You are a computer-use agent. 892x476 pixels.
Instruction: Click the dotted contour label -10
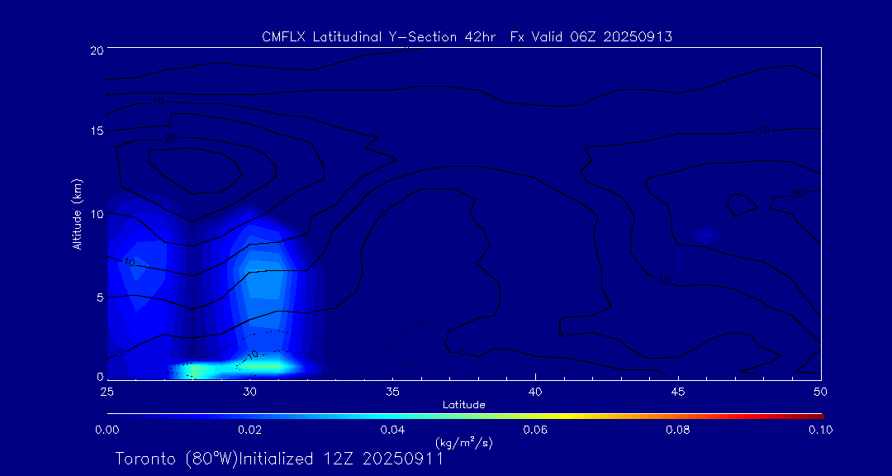(253, 355)
